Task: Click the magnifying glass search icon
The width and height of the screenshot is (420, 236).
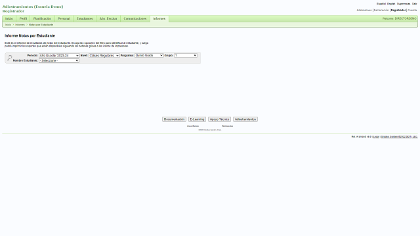Action: tap(10, 58)
